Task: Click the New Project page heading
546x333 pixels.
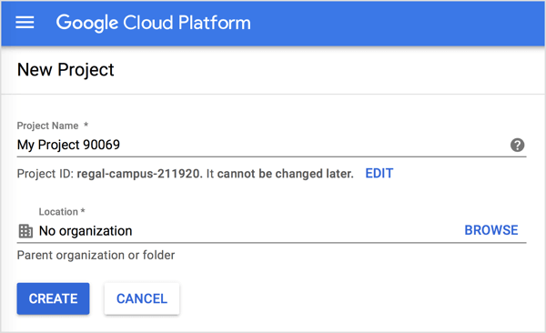Action: coord(66,70)
